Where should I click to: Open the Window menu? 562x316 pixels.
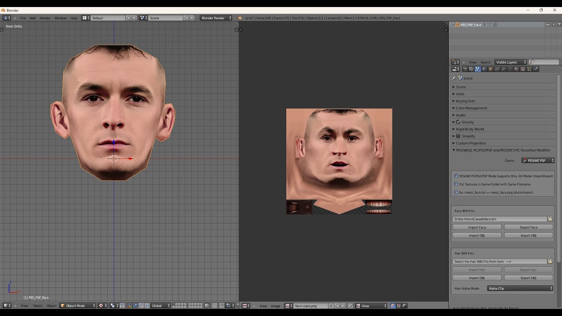(60, 18)
